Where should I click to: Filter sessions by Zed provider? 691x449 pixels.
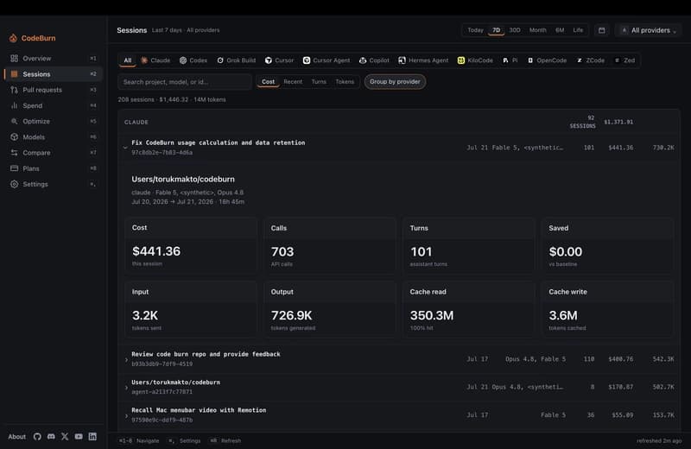pyautogui.click(x=624, y=60)
